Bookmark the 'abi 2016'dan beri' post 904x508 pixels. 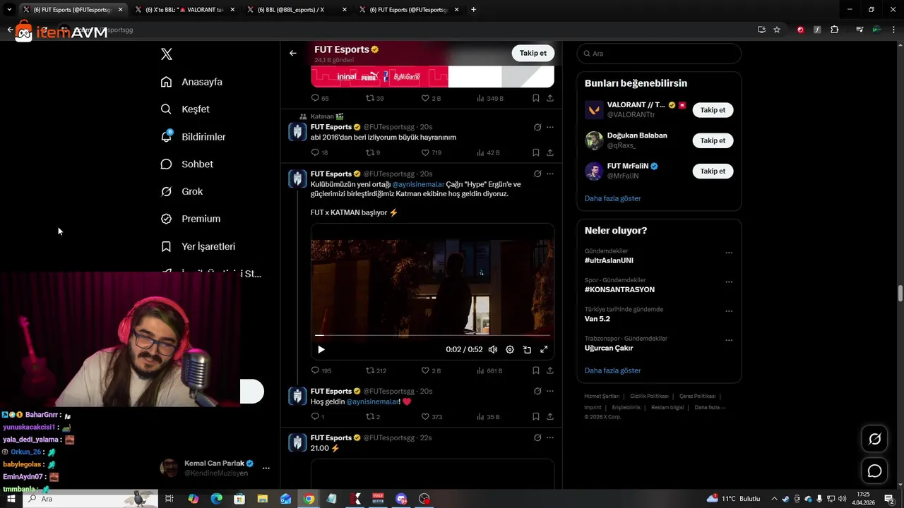click(x=536, y=152)
